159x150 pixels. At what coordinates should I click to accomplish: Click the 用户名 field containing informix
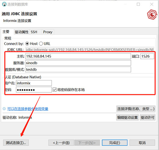coord(34,83)
